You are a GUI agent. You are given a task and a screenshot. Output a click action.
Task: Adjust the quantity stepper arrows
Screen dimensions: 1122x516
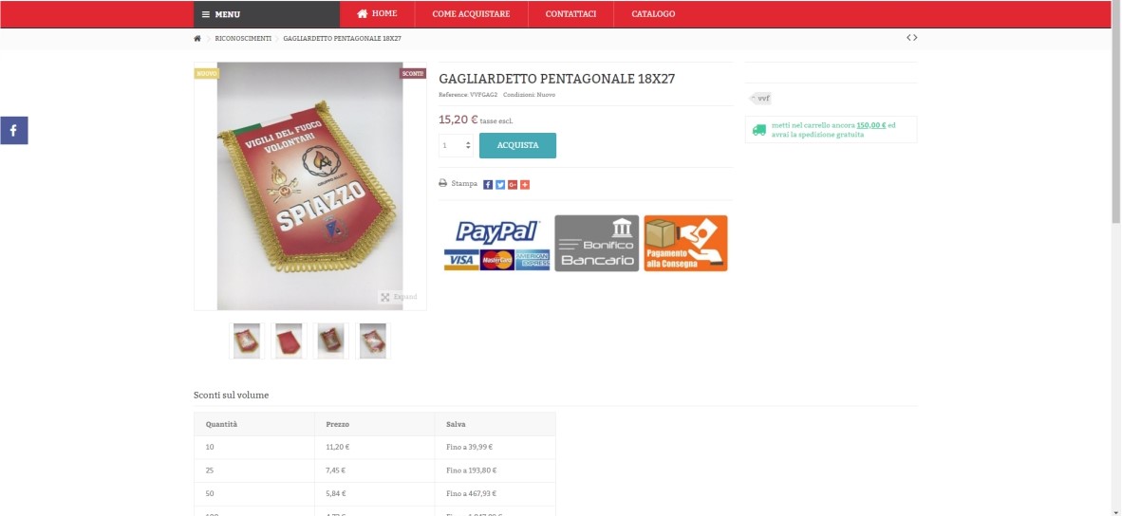(x=468, y=146)
